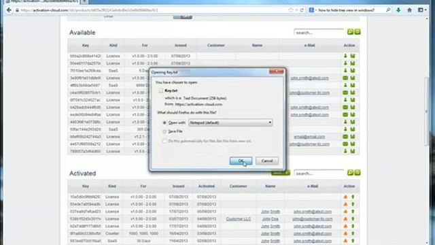
Task: Click the envelope icon in row b429adc8444f6d5
Action: (345, 108)
